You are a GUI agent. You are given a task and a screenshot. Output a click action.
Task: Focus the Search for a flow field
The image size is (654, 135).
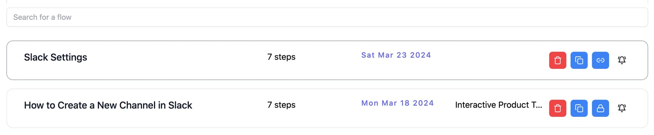(327, 17)
